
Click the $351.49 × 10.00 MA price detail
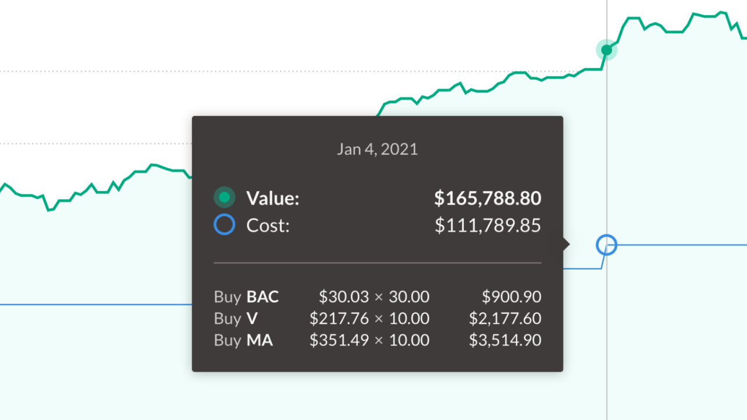coord(369,340)
